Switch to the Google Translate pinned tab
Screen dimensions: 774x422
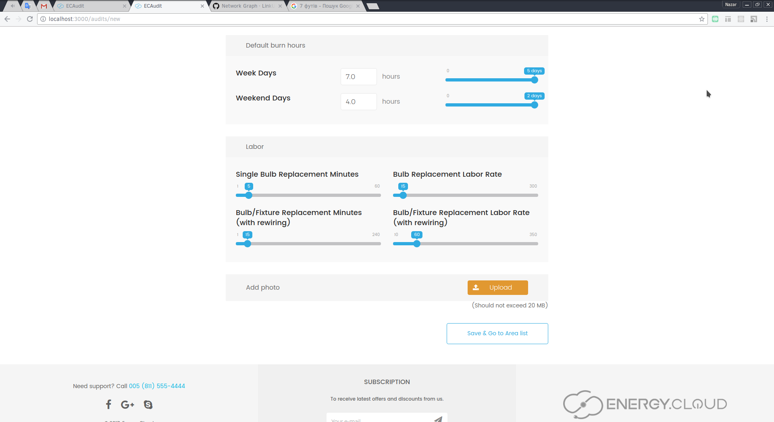27,6
